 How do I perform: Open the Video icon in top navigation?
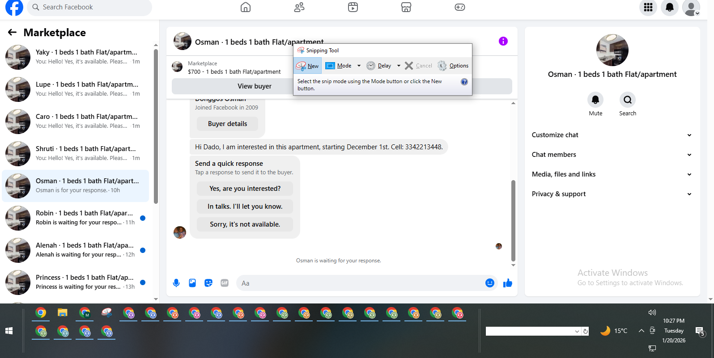(x=353, y=7)
